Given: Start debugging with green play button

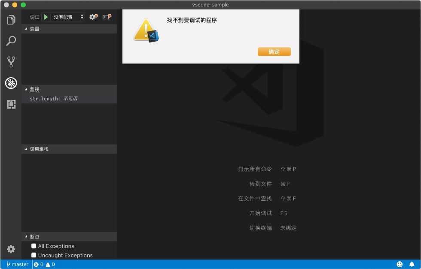Looking at the screenshot, I should click(x=46, y=17).
